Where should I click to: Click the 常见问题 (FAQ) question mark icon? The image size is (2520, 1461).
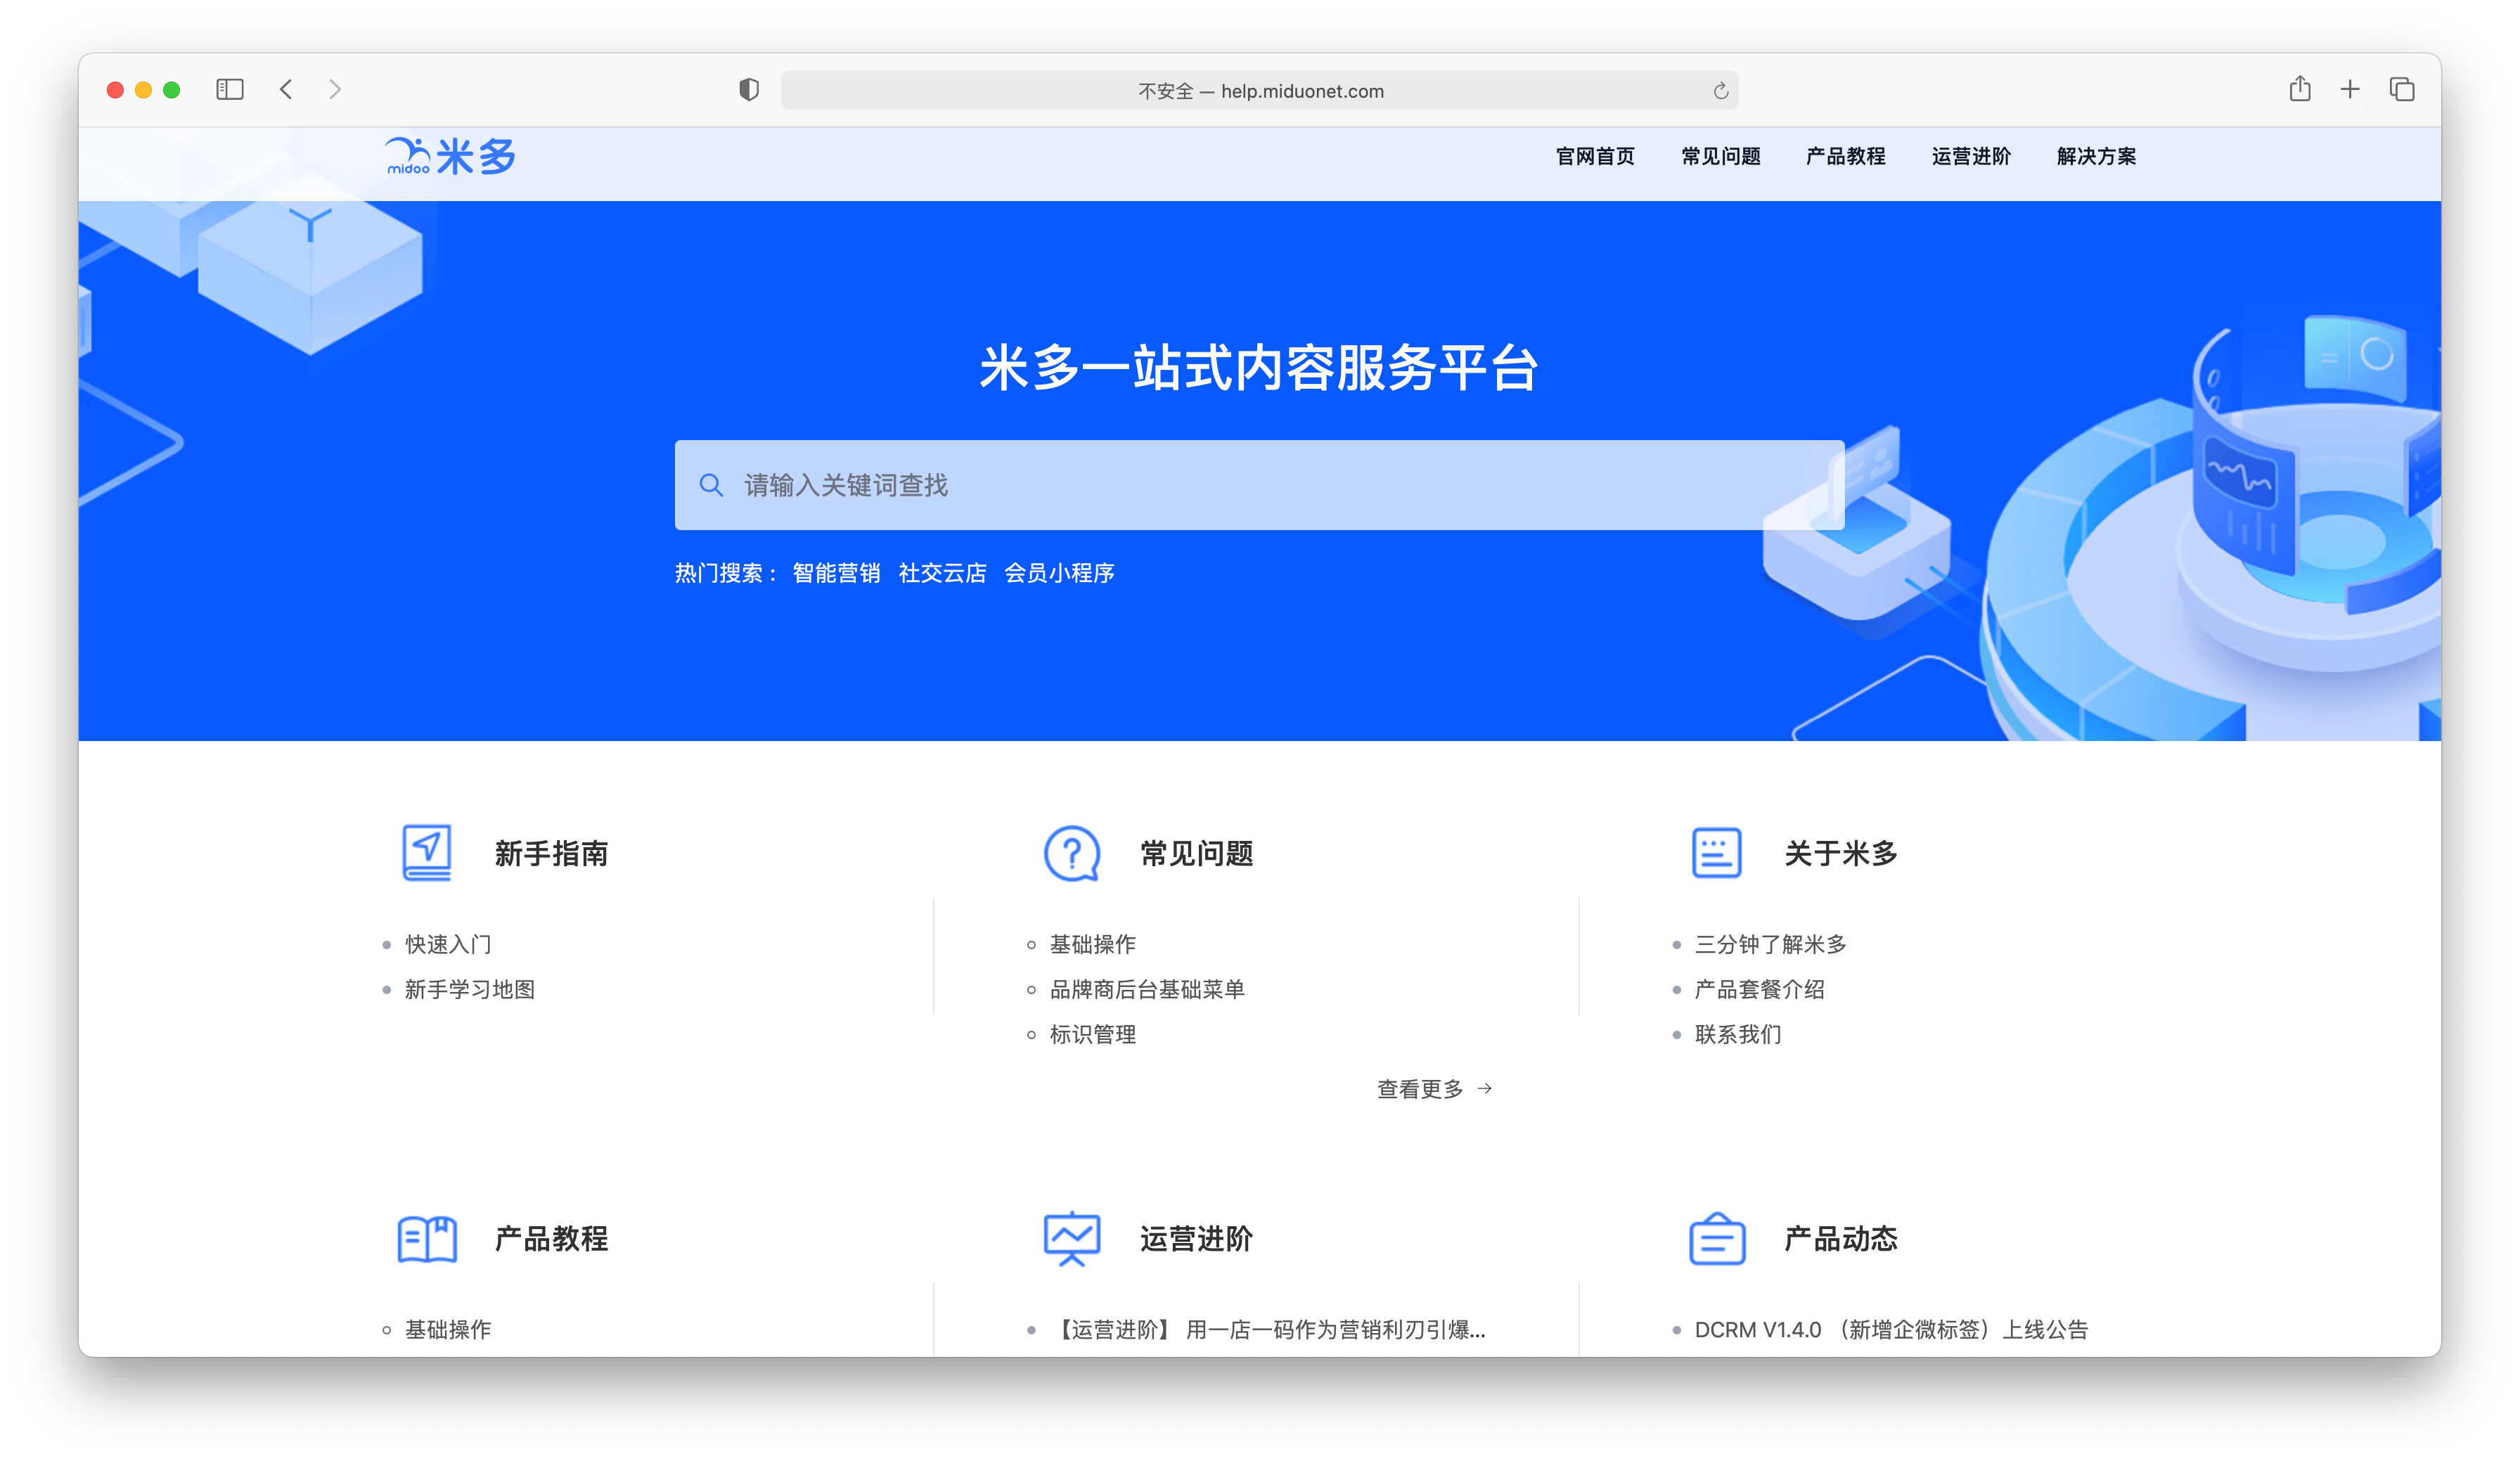tap(1068, 852)
